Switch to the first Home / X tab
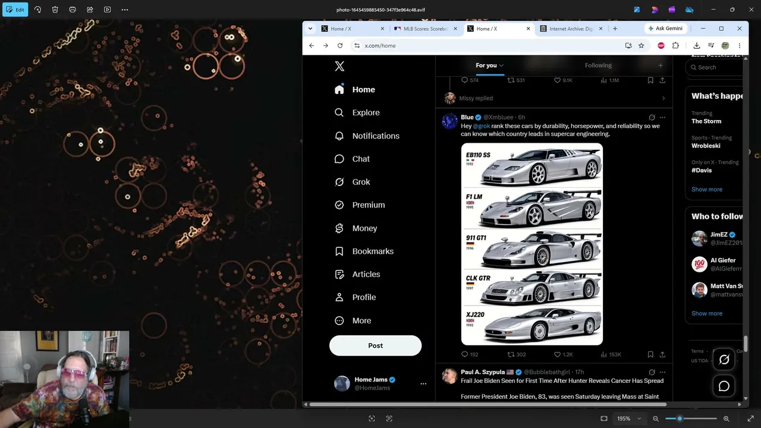Screen dimensions: 761x428 pyautogui.click(x=351, y=29)
